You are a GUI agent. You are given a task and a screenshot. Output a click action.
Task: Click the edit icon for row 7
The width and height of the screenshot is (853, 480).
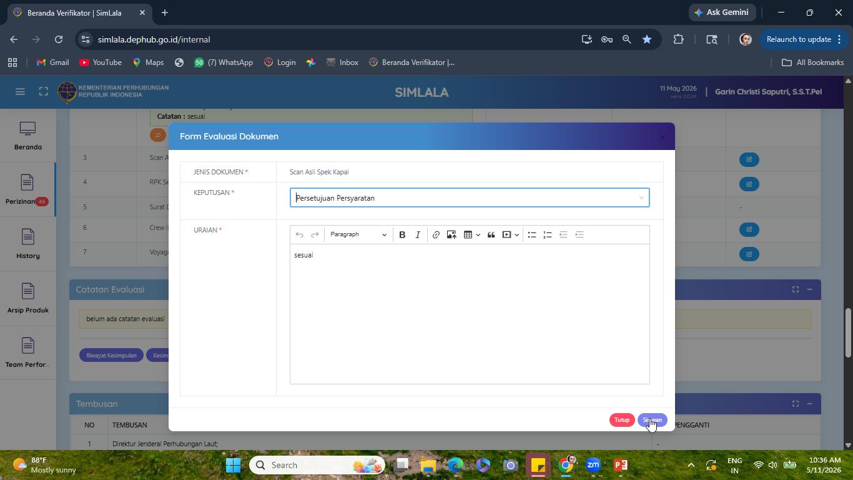(x=749, y=254)
